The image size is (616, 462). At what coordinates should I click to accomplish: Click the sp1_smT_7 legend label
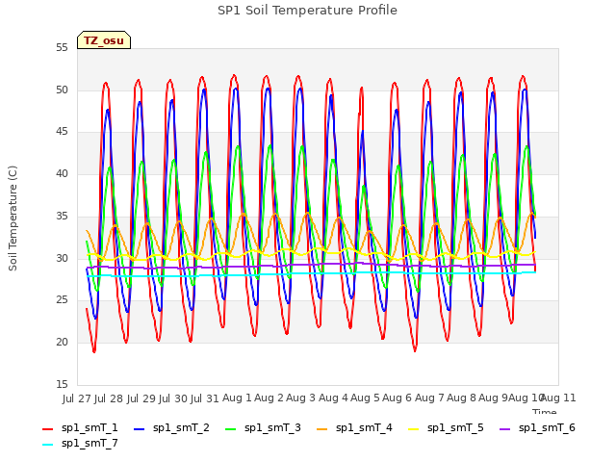90,443
